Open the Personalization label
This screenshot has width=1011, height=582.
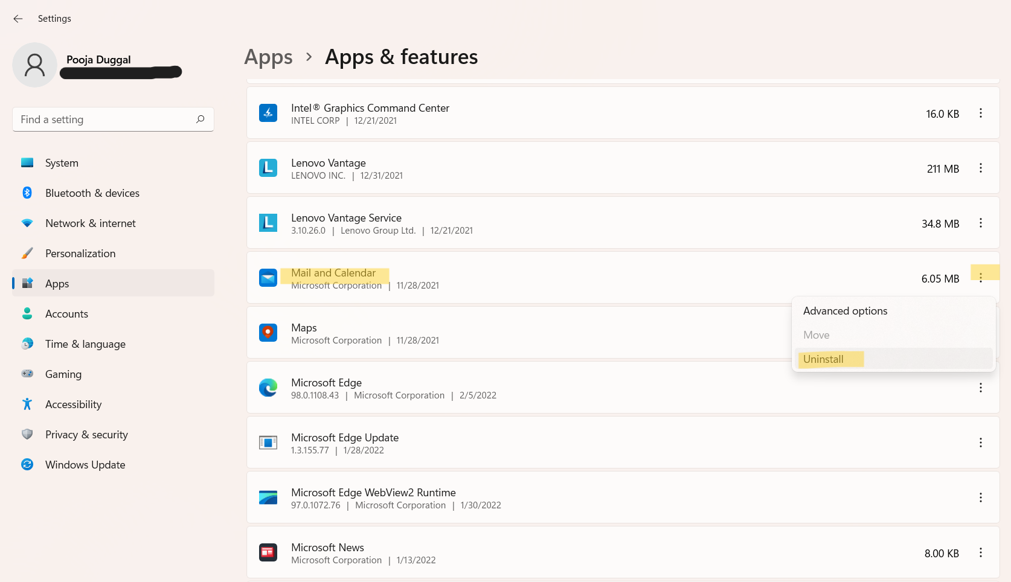point(80,254)
